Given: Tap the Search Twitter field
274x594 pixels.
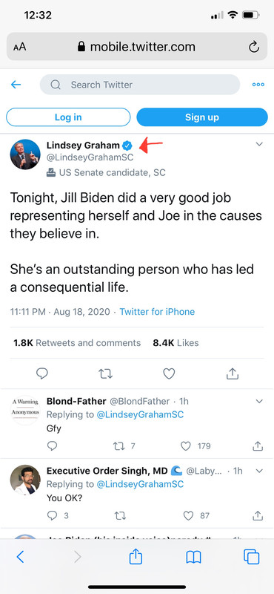Looking at the screenshot, I should pos(140,85).
